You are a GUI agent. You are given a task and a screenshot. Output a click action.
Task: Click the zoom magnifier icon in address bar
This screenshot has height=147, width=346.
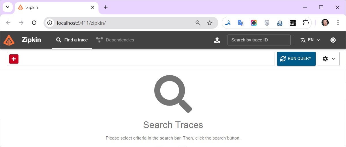coord(198,23)
